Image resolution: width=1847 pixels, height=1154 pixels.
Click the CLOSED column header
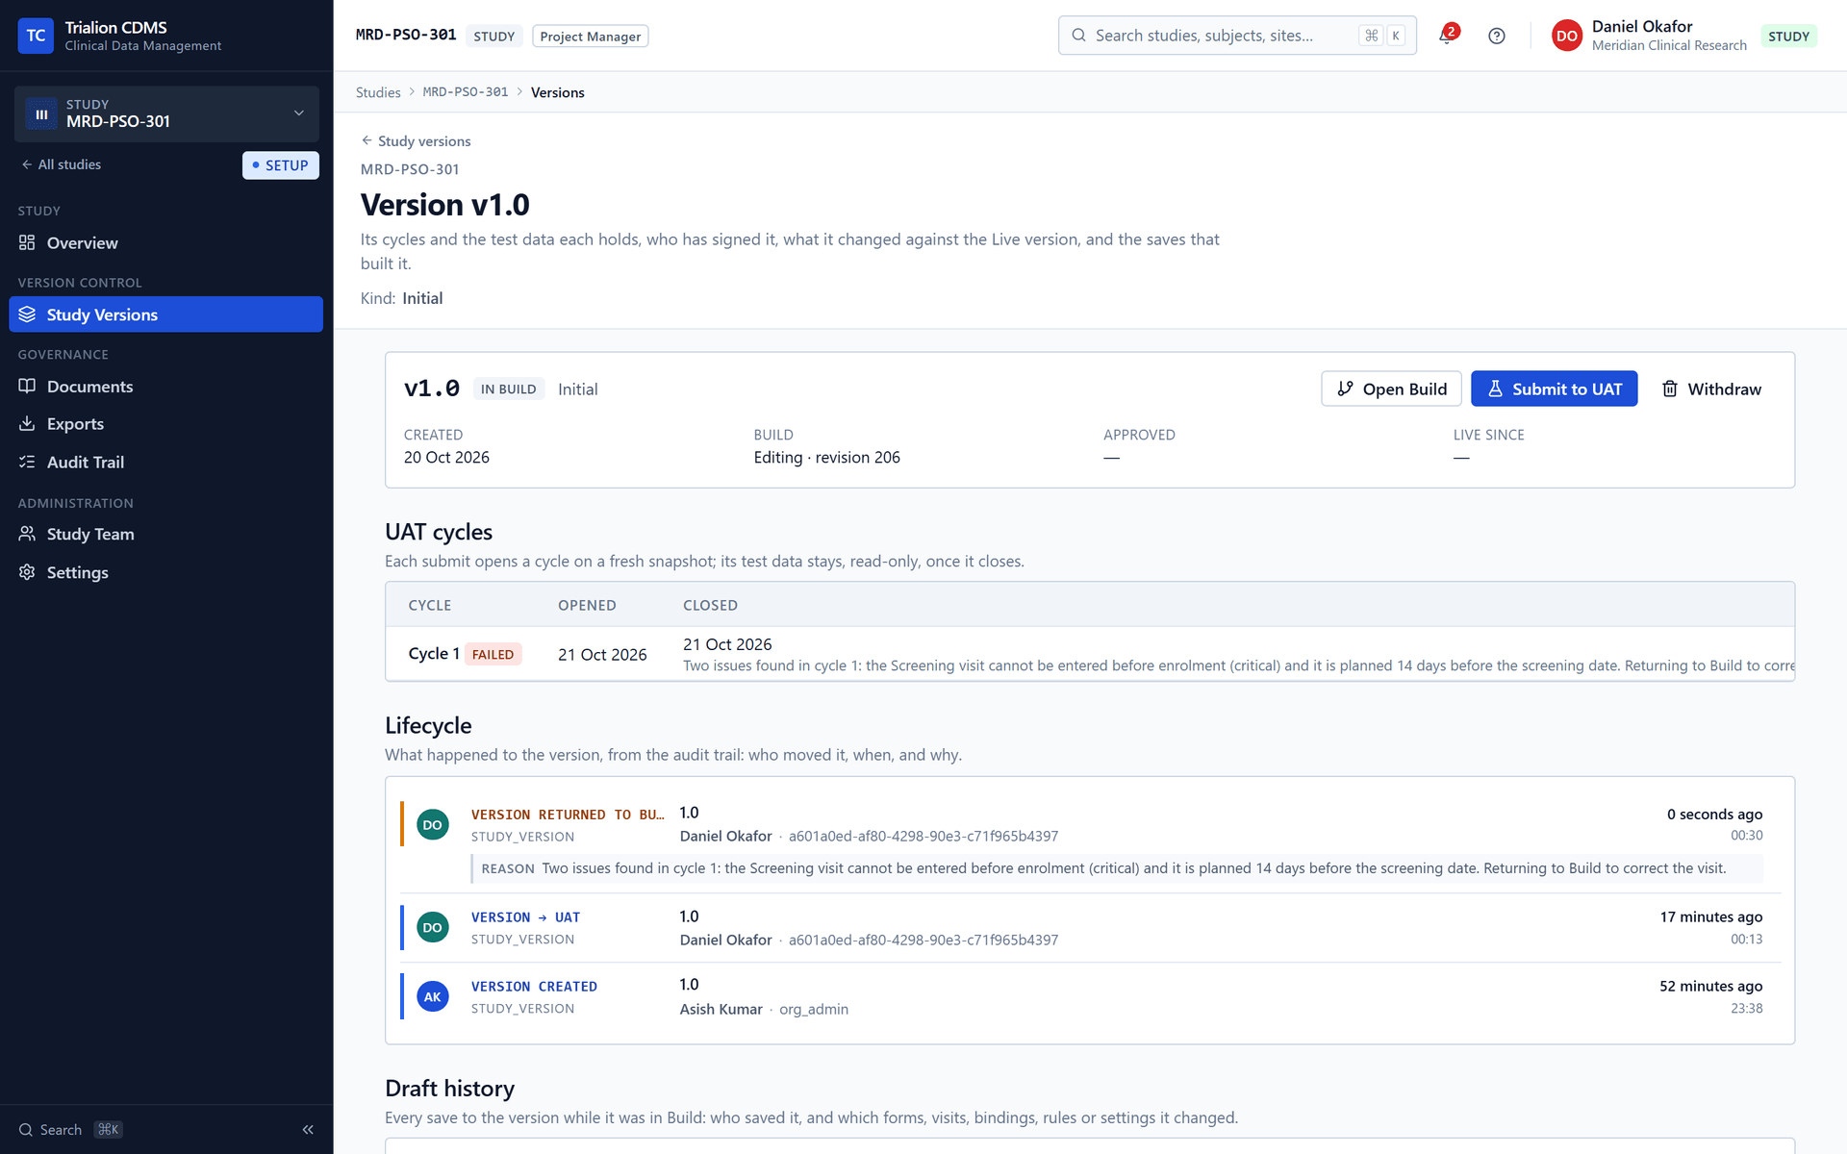(710, 605)
